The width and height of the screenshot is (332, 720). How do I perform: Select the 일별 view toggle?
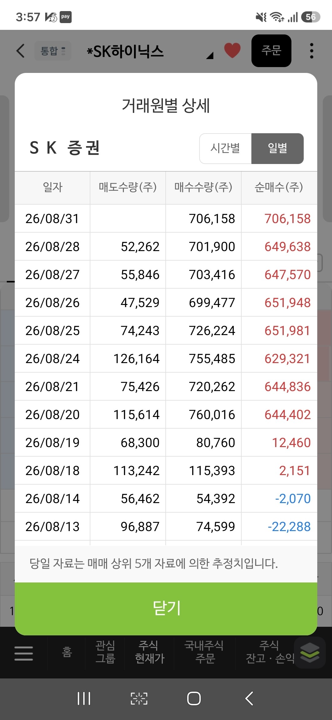click(278, 148)
